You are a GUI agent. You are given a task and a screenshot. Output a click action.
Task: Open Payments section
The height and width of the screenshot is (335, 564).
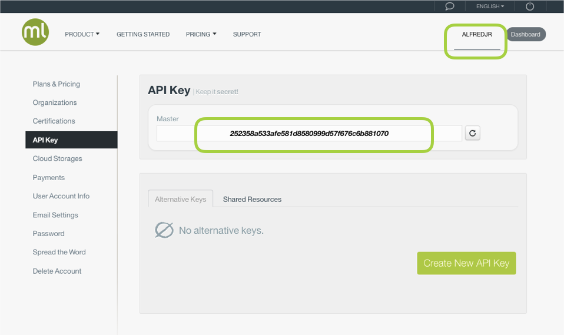(x=48, y=177)
